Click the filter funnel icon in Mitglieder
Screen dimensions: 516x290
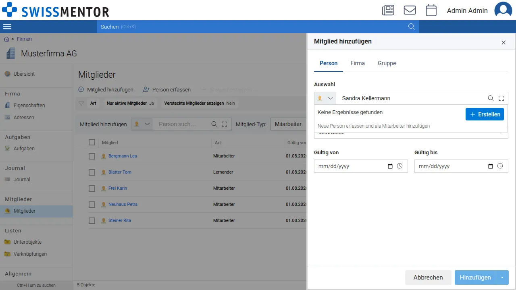tap(81, 104)
